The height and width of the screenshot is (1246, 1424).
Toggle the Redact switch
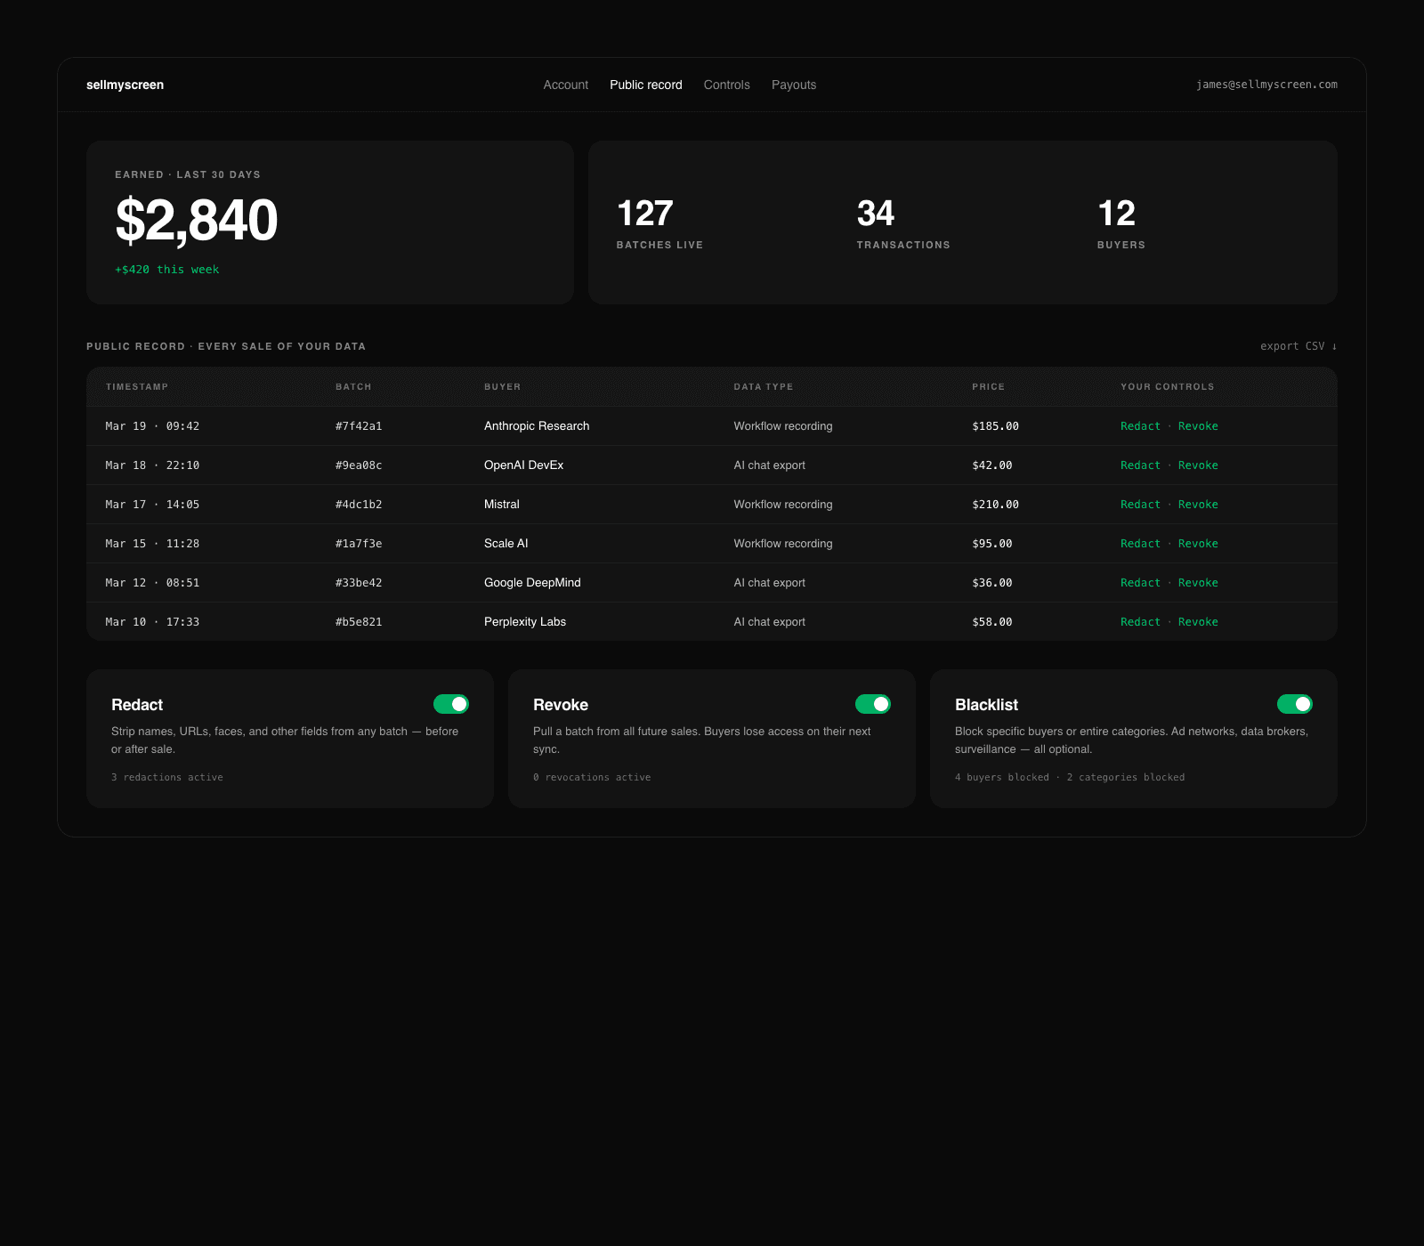[451, 704]
